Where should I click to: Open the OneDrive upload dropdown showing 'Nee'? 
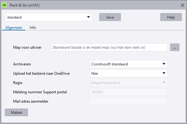tap(128, 73)
